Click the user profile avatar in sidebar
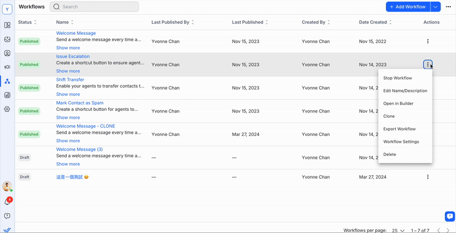Viewport: 456px width, 233px height. [x=7, y=186]
